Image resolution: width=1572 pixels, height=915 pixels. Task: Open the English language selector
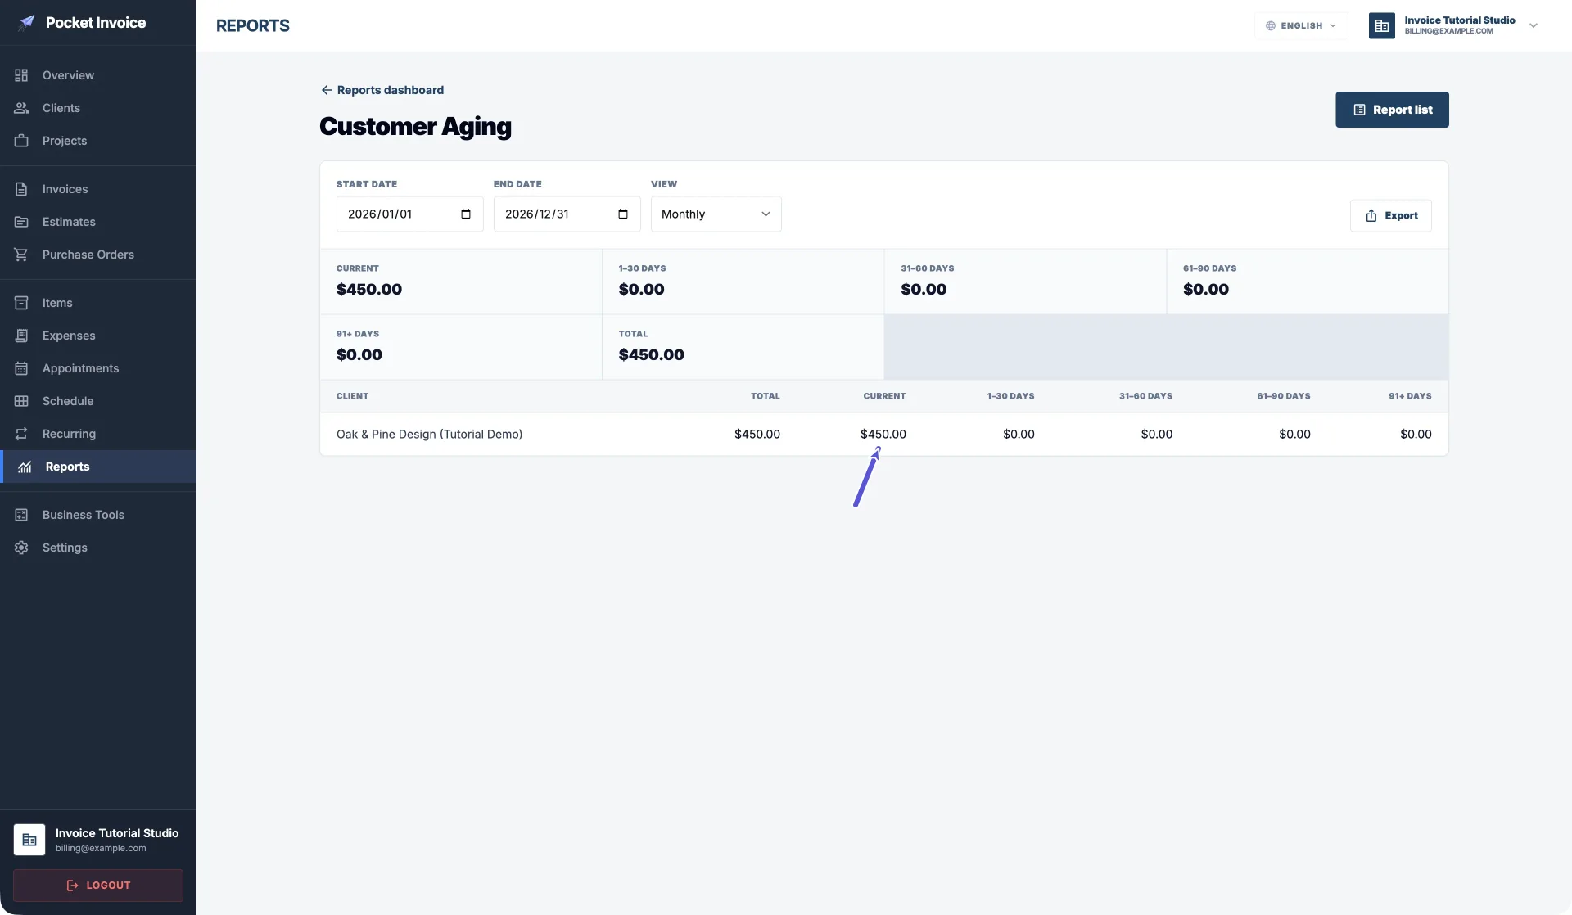point(1301,25)
